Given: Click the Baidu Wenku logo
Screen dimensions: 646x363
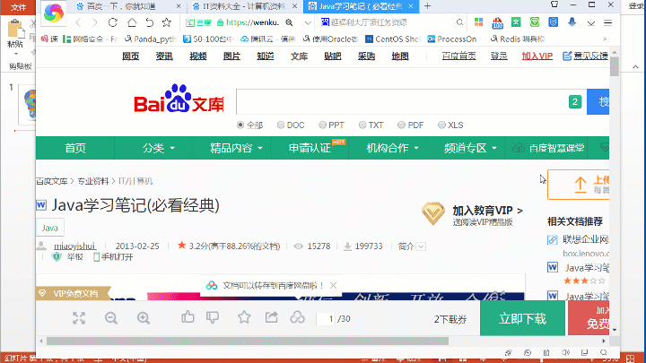Looking at the screenshot, I should click(179, 99).
